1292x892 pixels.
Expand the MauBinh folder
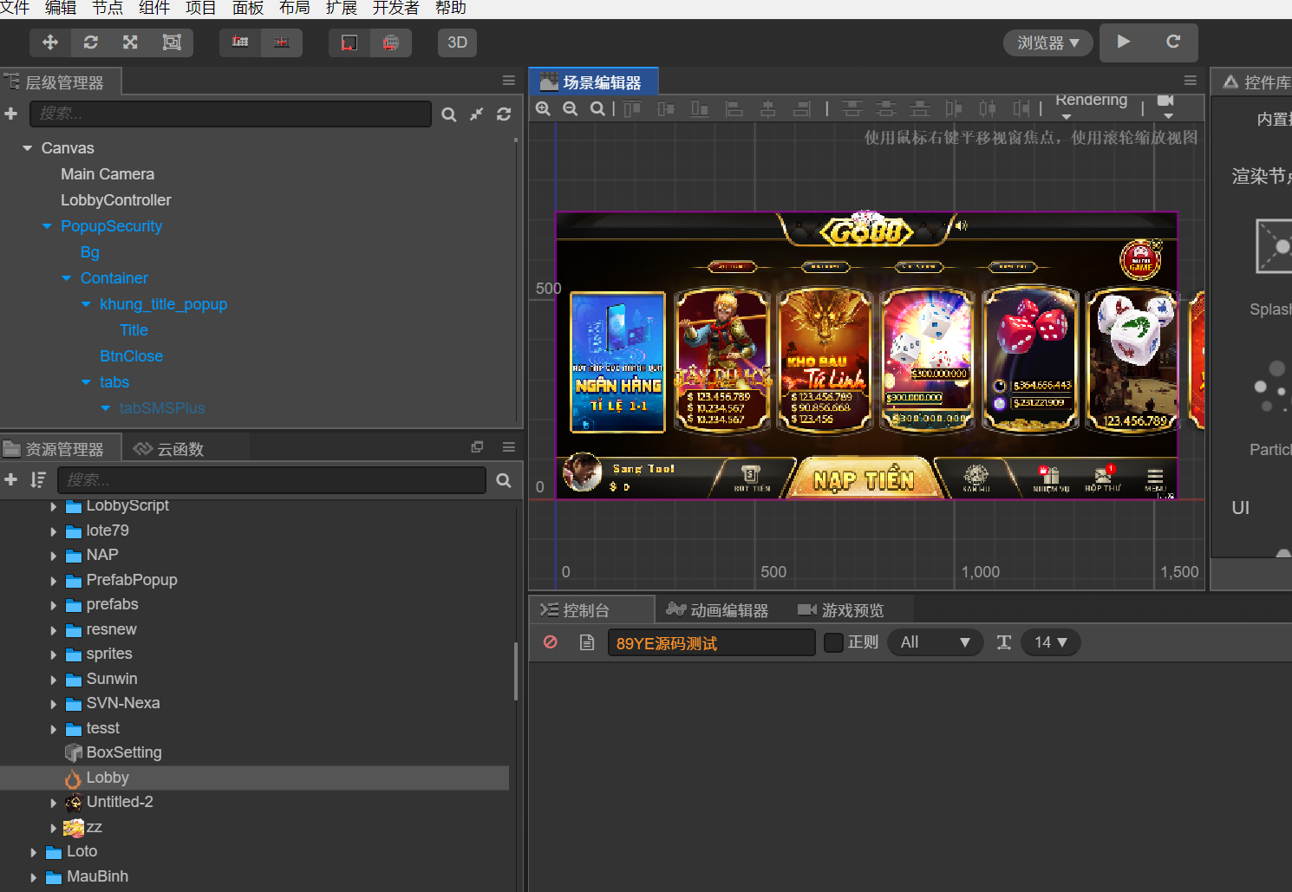pyautogui.click(x=34, y=877)
